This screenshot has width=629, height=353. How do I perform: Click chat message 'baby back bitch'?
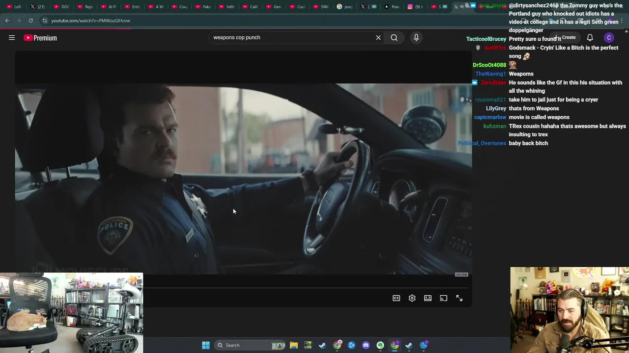click(528, 143)
